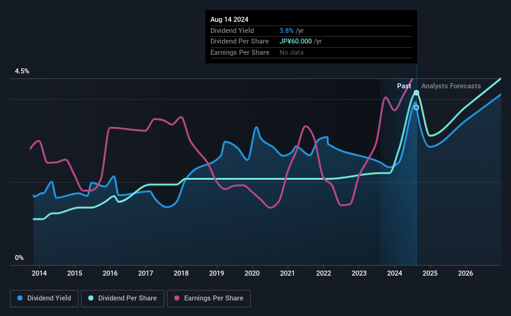
Task: Click the blue Dividend Yield legend dot
Action: click(20, 298)
